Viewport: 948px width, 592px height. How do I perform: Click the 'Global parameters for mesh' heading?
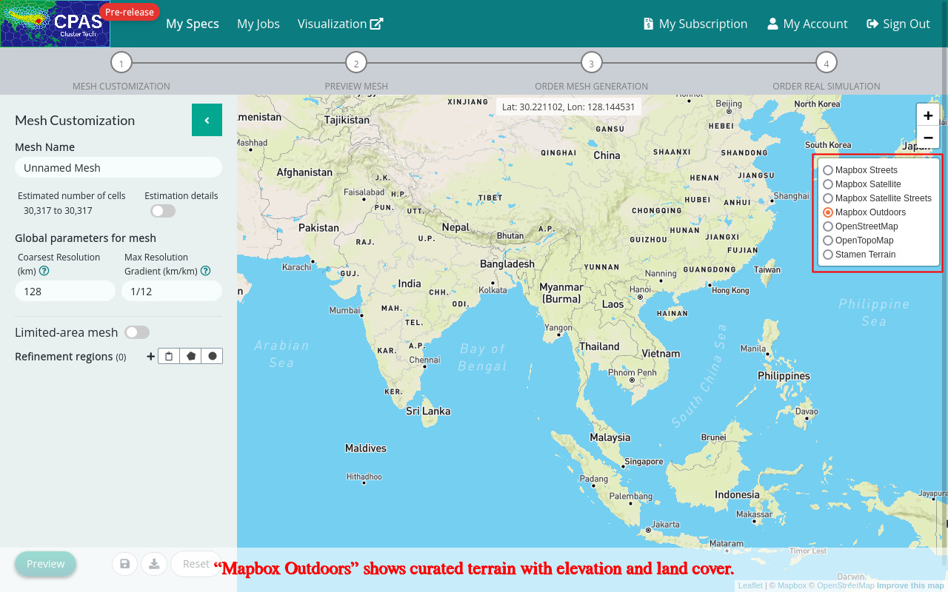[85, 238]
